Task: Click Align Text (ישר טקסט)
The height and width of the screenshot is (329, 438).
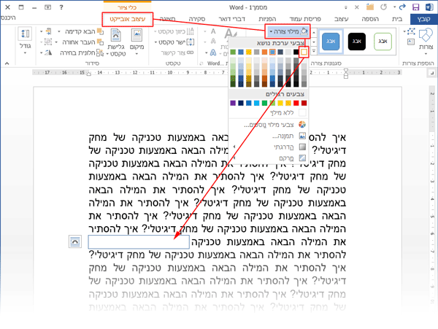Action: click(174, 42)
